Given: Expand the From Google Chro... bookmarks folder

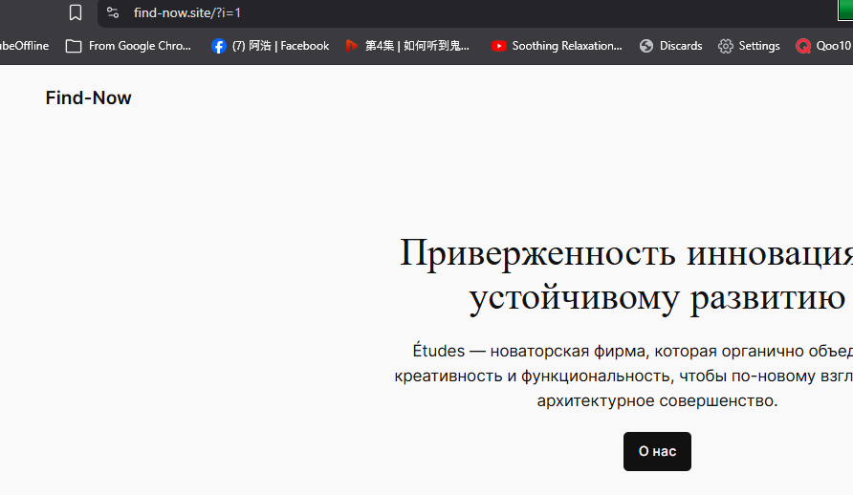Looking at the screenshot, I should (128, 46).
